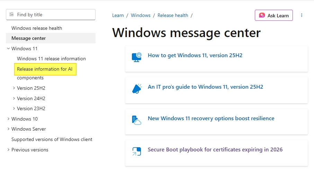
Task: Open Windows 11 release information page
Action: (51, 59)
